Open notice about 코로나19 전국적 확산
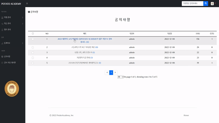 85,63
